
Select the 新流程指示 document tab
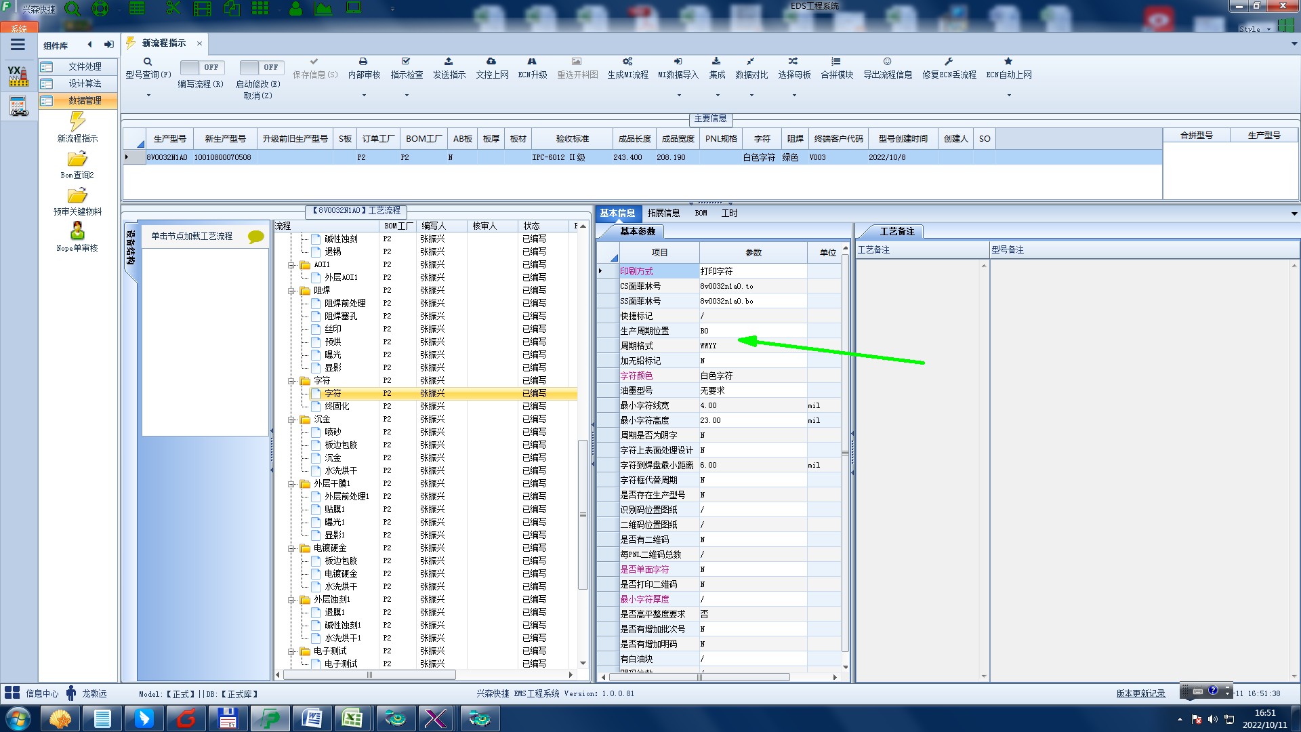click(163, 43)
